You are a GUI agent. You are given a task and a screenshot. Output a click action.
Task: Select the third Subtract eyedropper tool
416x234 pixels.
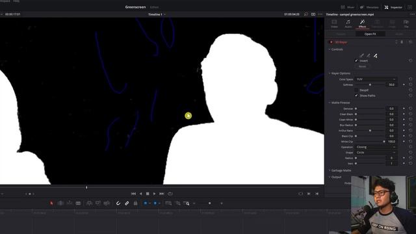[x=375, y=55]
